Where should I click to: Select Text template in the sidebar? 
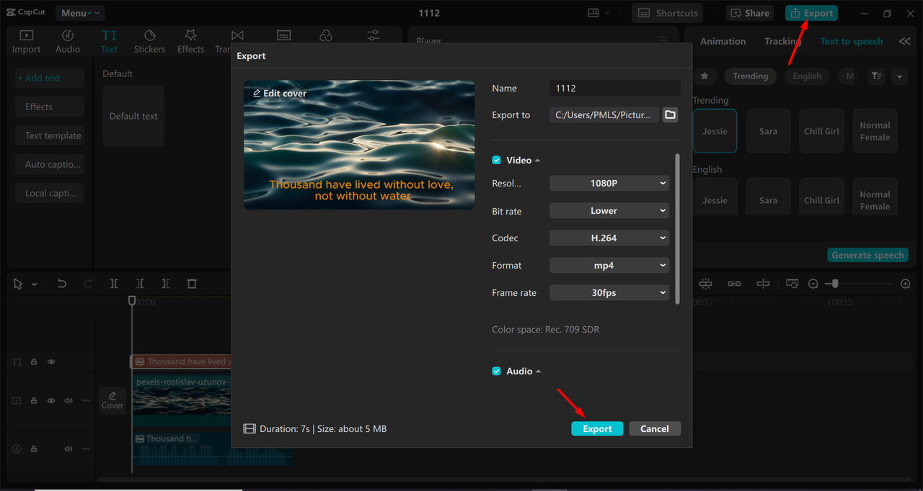tap(50, 135)
